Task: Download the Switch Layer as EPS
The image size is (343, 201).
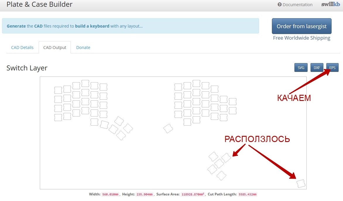Action: [332, 67]
